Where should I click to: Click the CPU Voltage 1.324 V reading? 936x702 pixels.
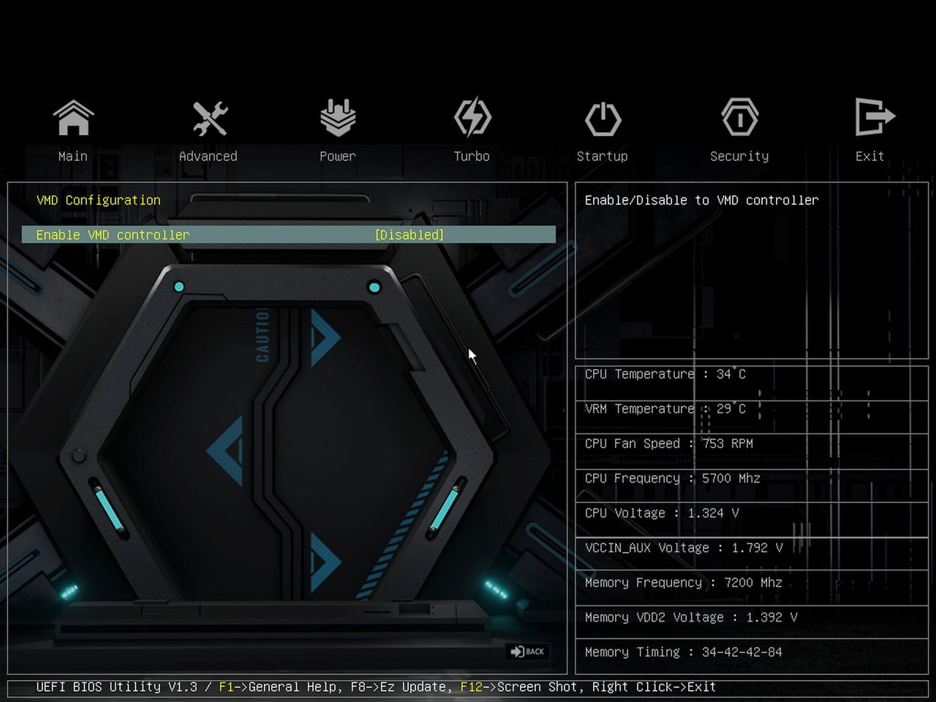click(662, 513)
